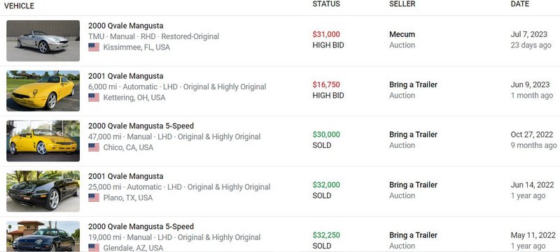This screenshot has width=560, height=252.
Task: Sort by the DATE column header
Action: 520,4
